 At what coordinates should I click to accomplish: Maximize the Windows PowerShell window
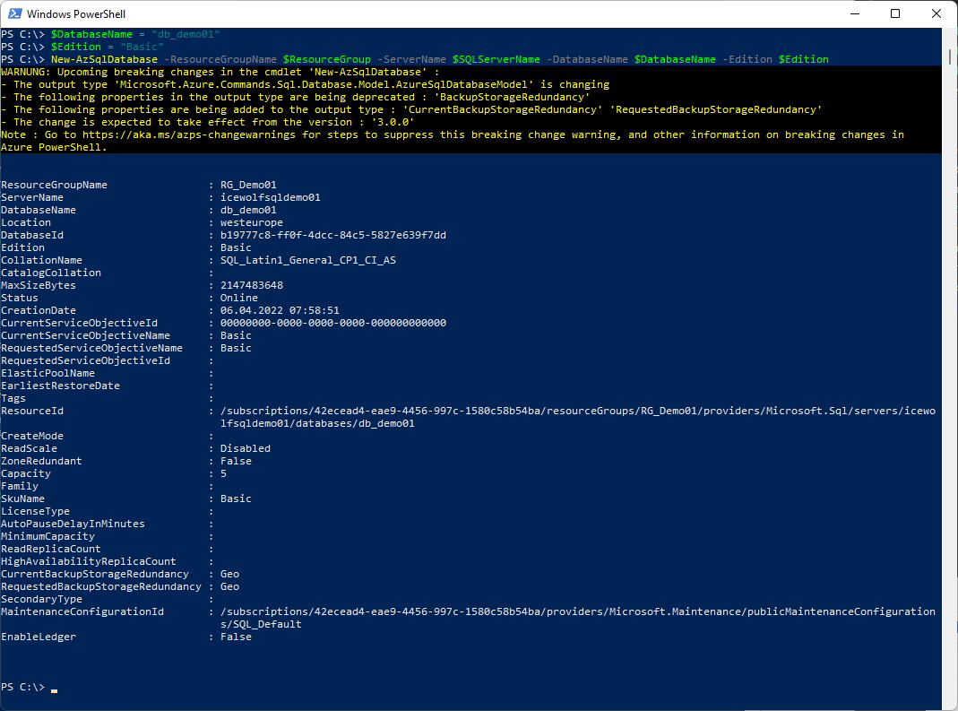(x=895, y=13)
